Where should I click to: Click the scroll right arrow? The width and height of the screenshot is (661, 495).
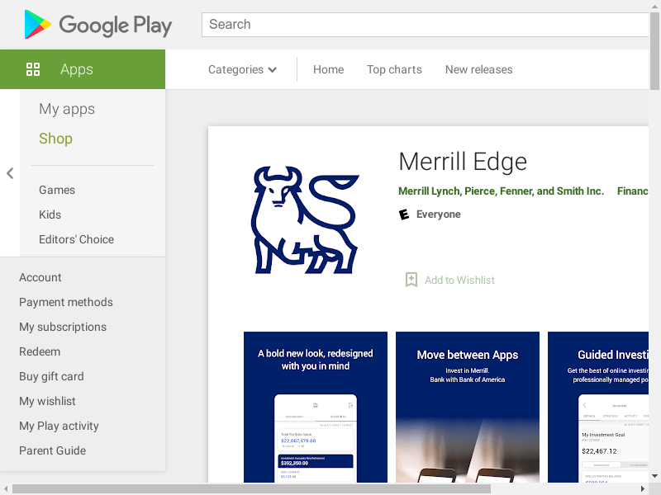point(643,488)
